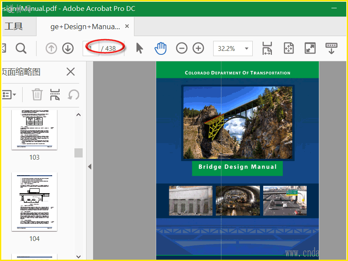Viewport: 348px width, 261px height.
Task: Open the zoom level 32.2% dropdown
Action: click(x=233, y=48)
